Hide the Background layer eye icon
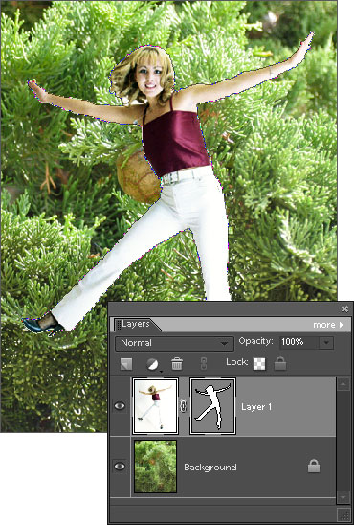 pyautogui.click(x=120, y=467)
